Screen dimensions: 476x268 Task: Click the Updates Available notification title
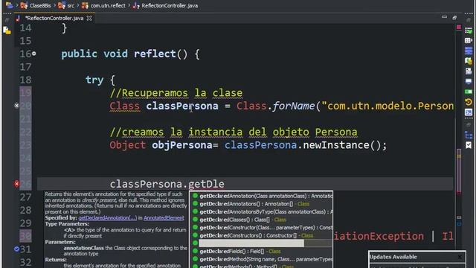tap(393, 257)
